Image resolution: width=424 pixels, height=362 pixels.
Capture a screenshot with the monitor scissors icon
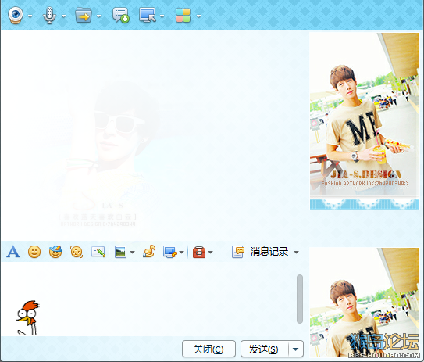[x=170, y=252]
